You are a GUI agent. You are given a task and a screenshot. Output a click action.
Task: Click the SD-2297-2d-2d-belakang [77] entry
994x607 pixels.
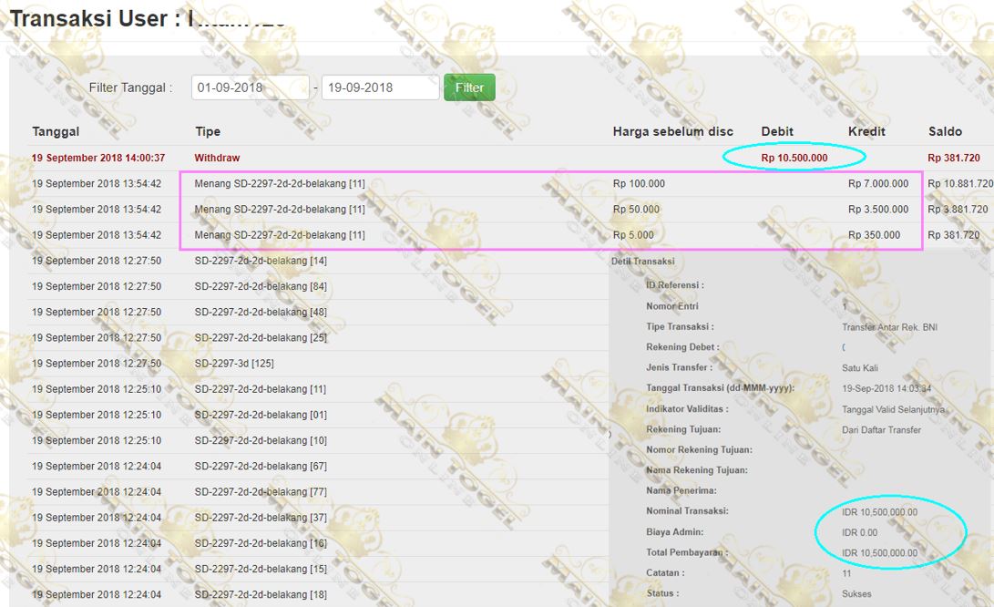[261, 492]
